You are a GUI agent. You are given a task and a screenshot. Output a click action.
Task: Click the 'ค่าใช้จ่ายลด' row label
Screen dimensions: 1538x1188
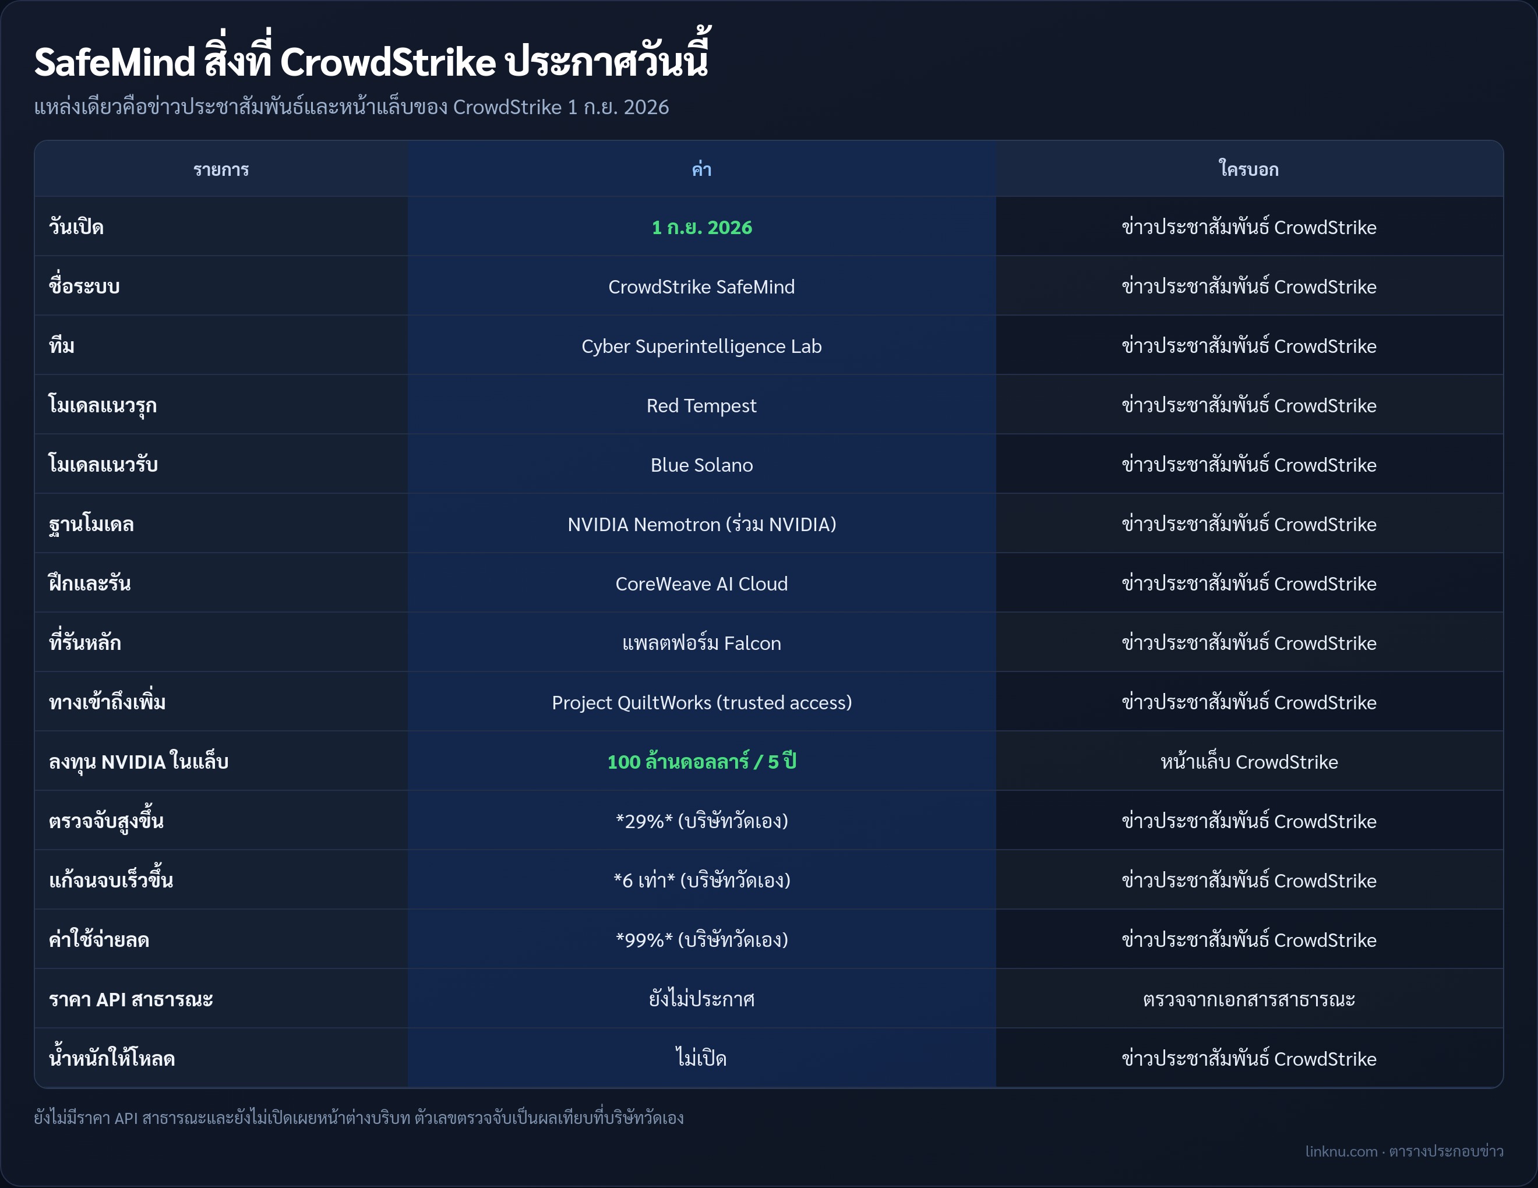(98, 941)
